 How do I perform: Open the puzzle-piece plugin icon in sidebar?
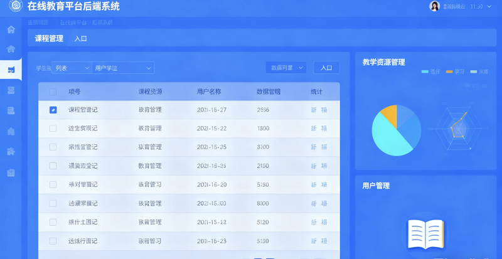(x=11, y=151)
